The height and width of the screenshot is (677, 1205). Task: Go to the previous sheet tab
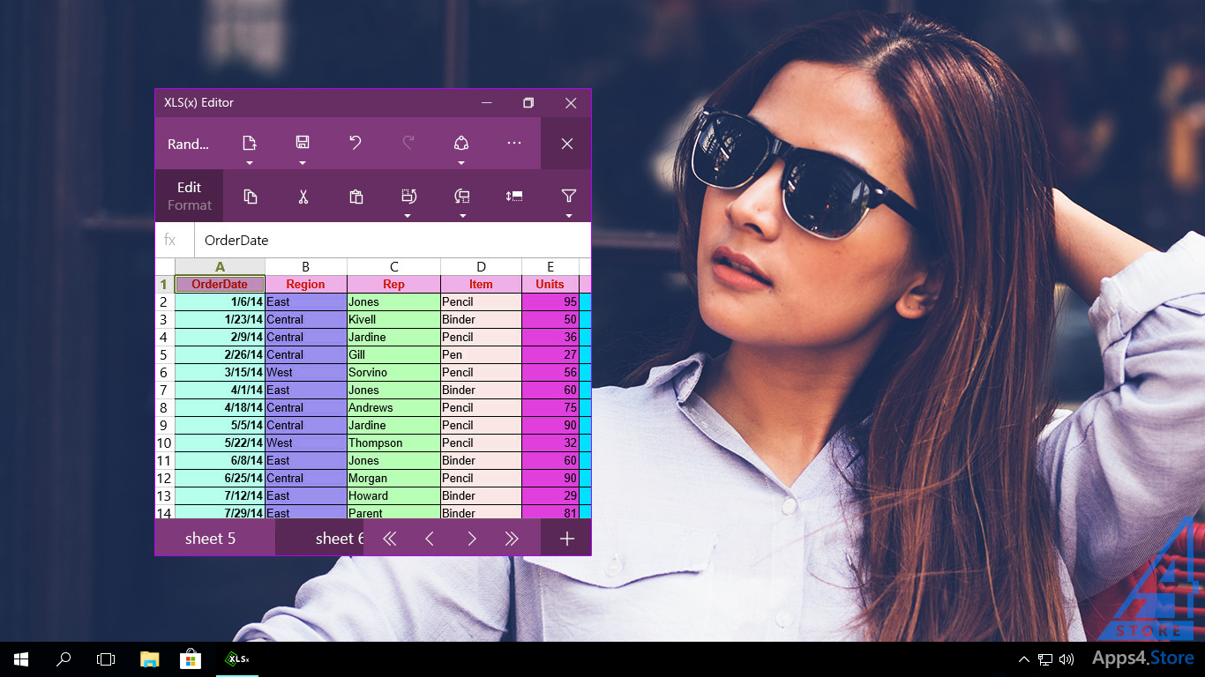point(430,539)
